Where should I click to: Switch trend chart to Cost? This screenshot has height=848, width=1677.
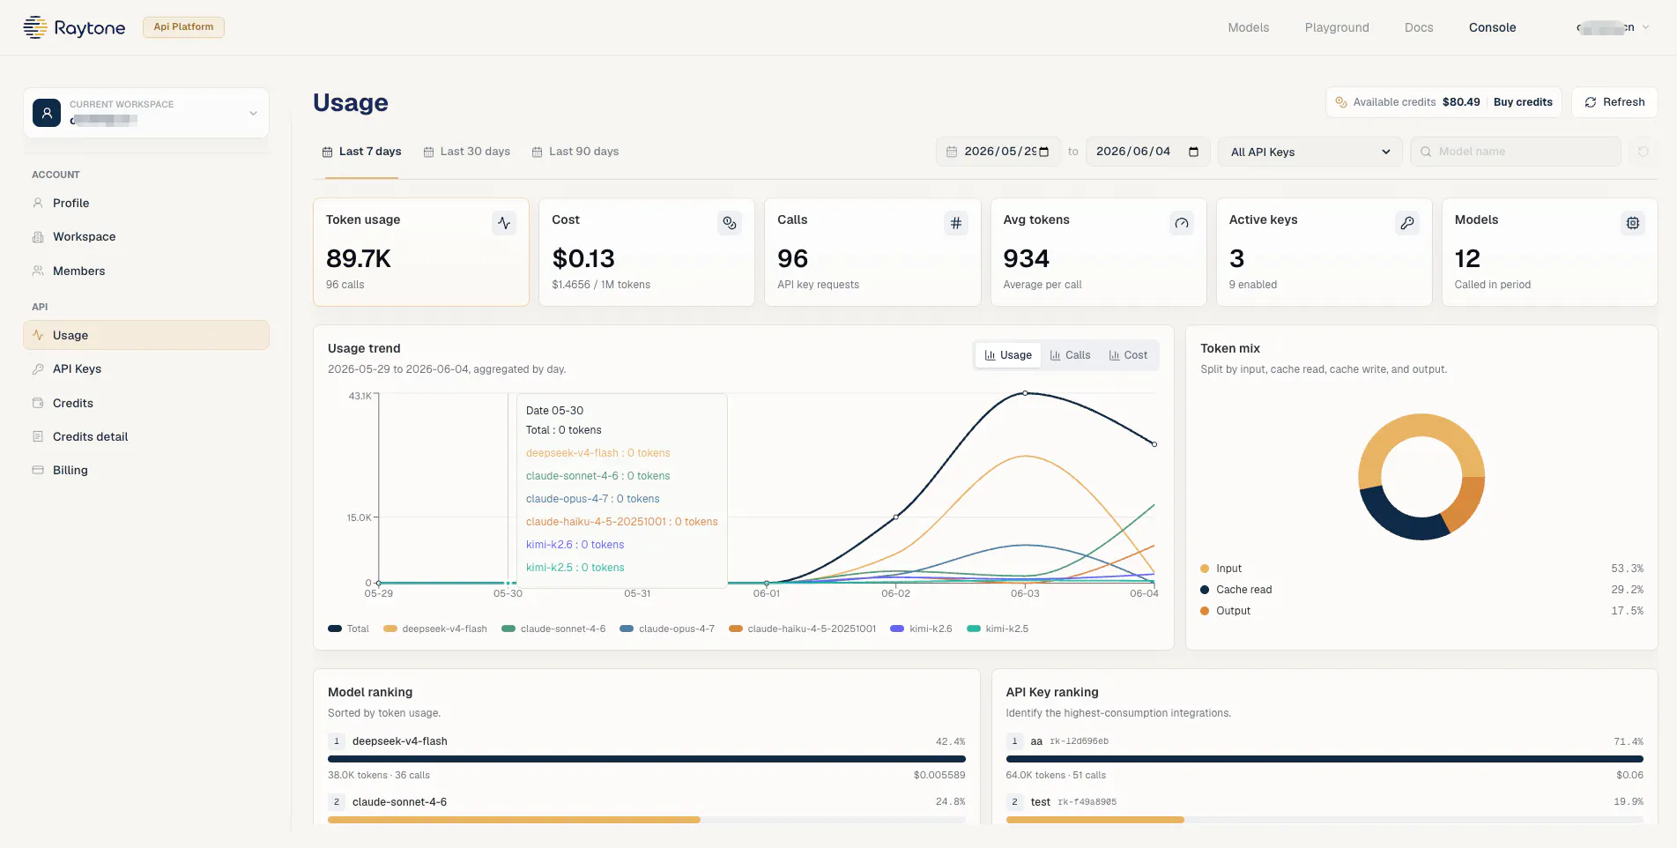tap(1129, 355)
